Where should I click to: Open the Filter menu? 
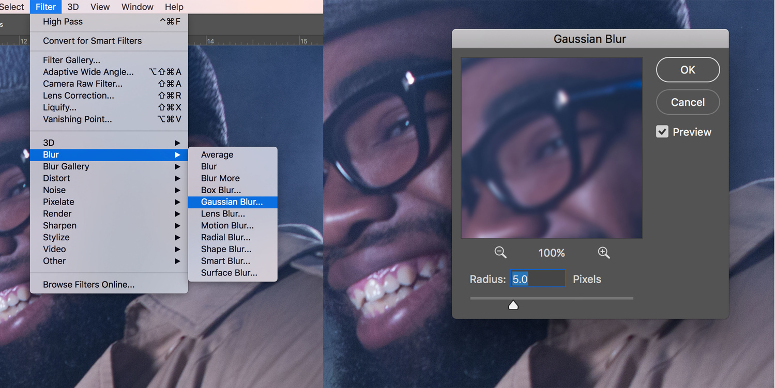(x=45, y=7)
